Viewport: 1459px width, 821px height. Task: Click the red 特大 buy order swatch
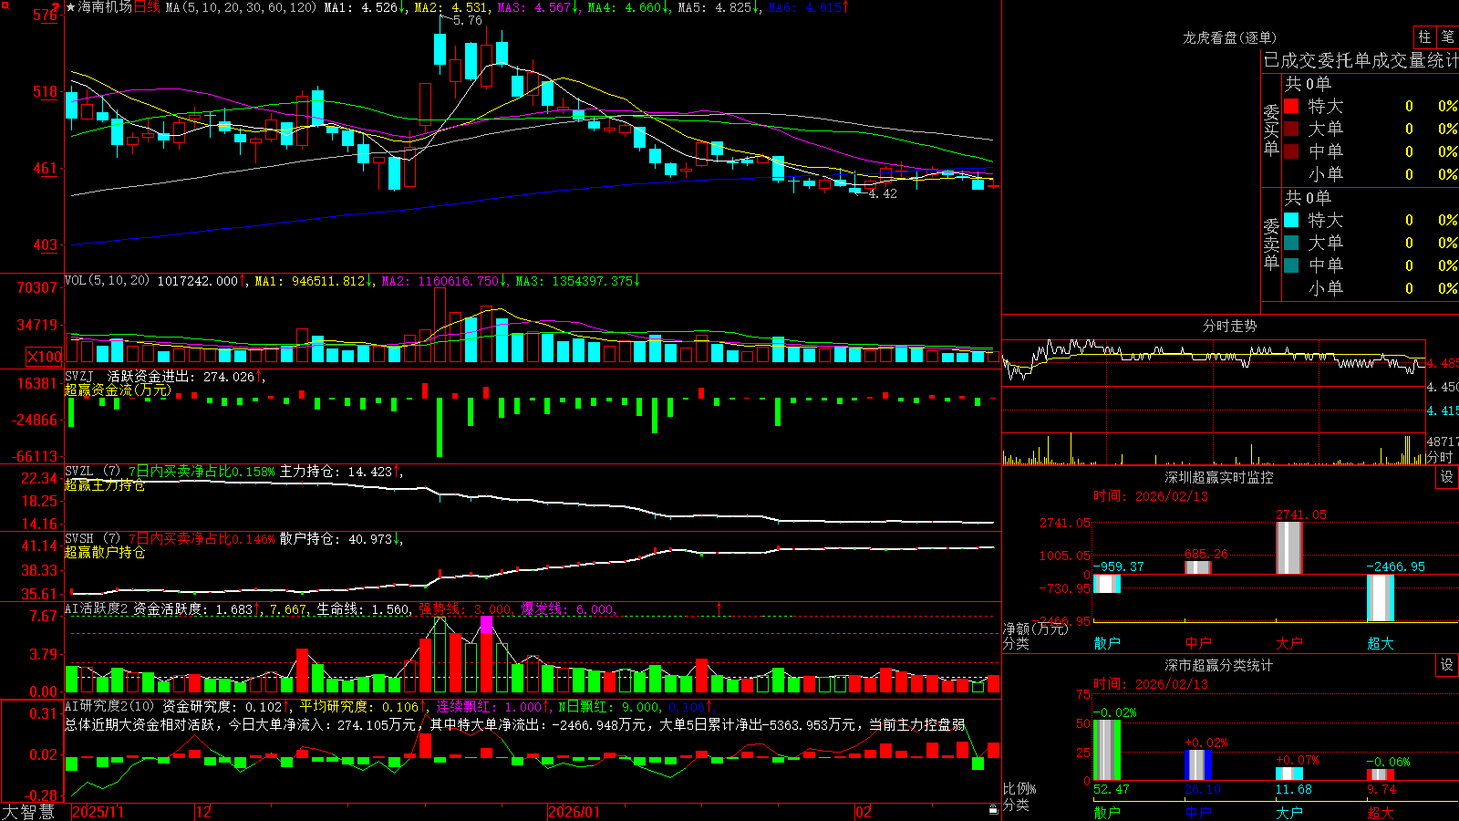[1291, 106]
